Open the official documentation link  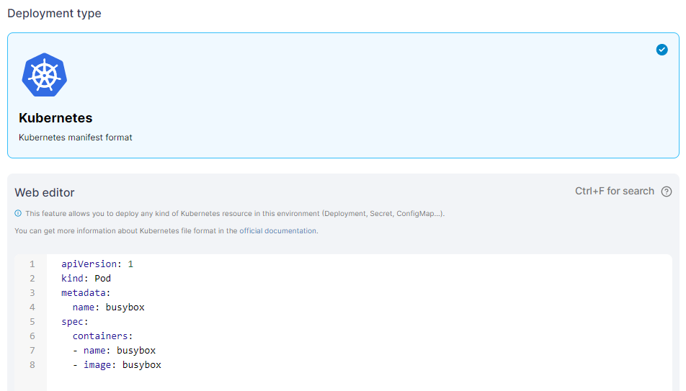(277, 230)
